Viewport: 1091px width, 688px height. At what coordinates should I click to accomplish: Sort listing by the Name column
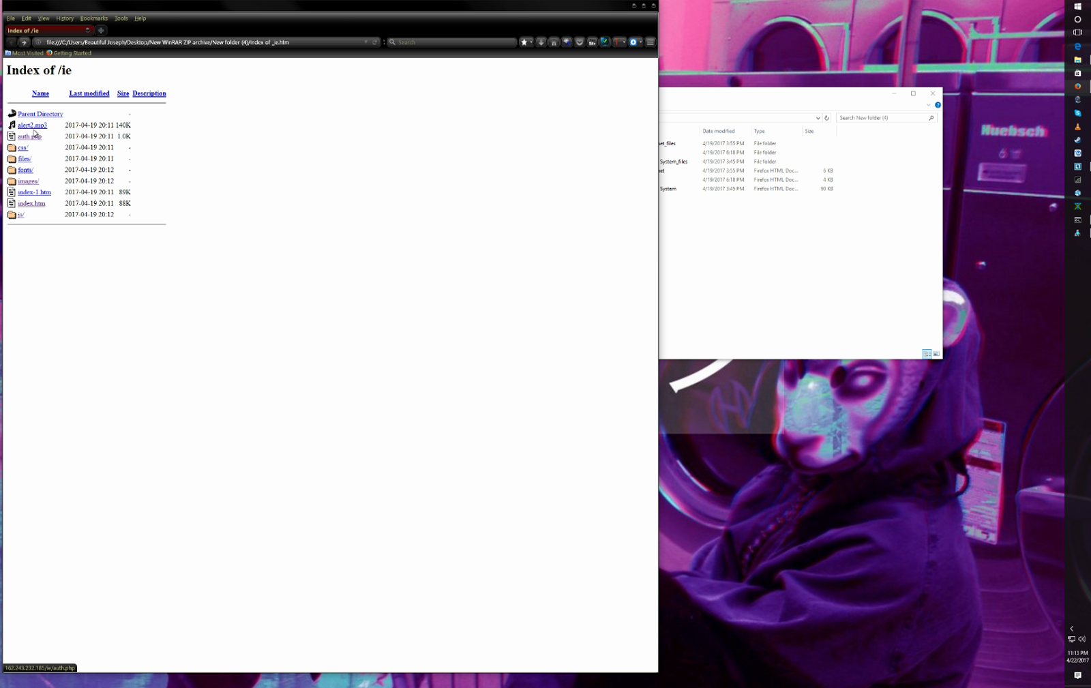click(40, 93)
